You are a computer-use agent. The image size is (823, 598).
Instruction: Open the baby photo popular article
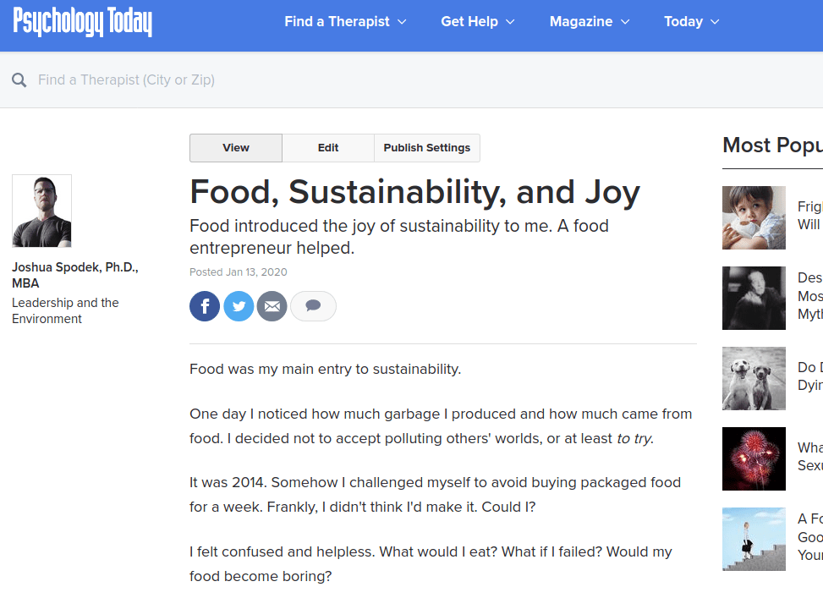pos(754,217)
